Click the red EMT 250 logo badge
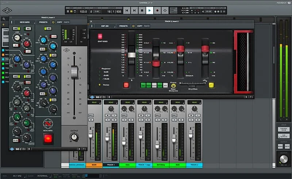 click(x=100, y=36)
